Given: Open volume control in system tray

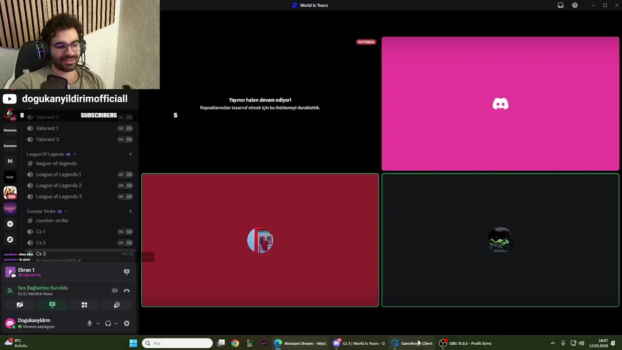Looking at the screenshot, I should click(581, 343).
